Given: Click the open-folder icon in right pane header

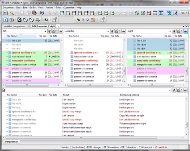Looking at the screenshot, I should pos(179,31).
